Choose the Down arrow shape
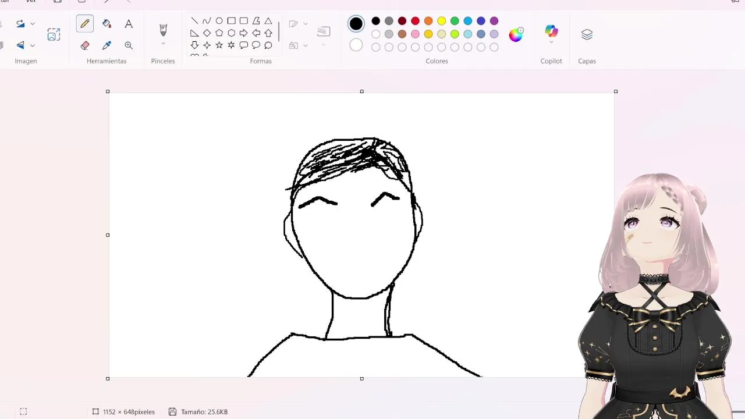This screenshot has width=745, height=419. (x=194, y=45)
